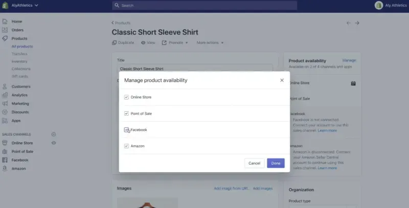Select All products in sidebar

coord(22,46)
